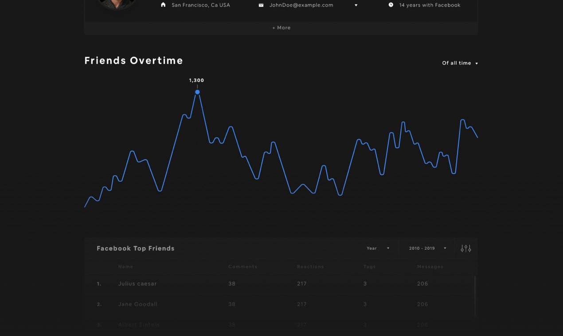Image resolution: width=563 pixels, height=336 pixels.
Task: Click the home icon next to San Francisco
Action: (163, 4)
